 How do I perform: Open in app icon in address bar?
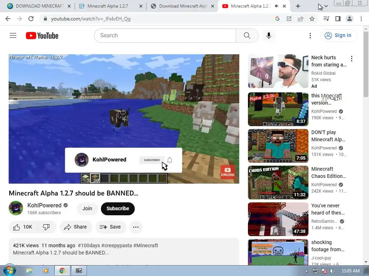(x=289, y=19)
